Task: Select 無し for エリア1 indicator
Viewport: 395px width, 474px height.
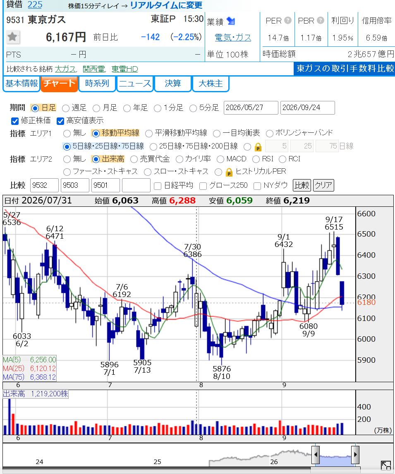Action: coord(67,133)
